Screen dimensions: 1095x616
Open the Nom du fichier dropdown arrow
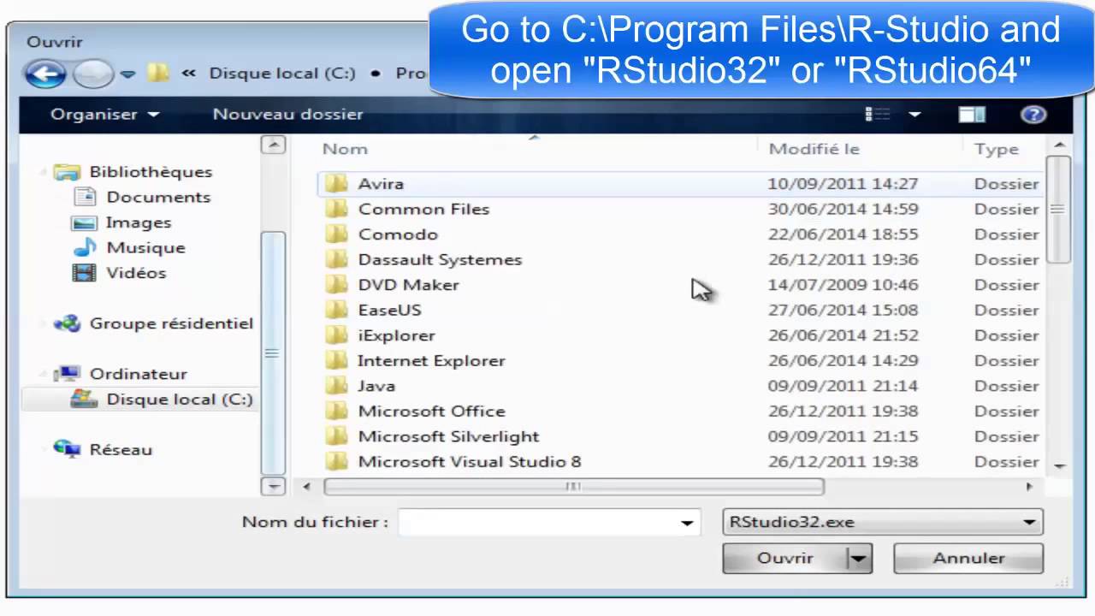click(x=687, y=522)
